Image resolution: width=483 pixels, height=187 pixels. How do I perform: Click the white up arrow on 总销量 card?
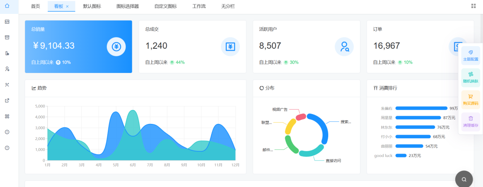point(58,62)
